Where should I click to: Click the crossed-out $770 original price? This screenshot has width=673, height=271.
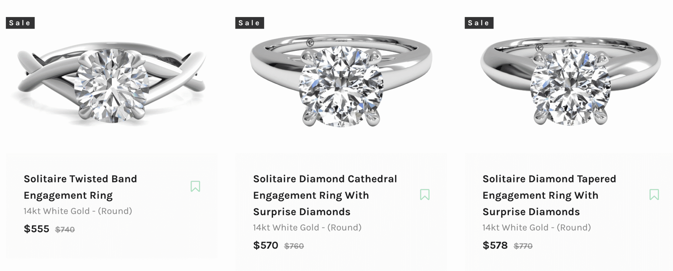(x=523, y=246)
